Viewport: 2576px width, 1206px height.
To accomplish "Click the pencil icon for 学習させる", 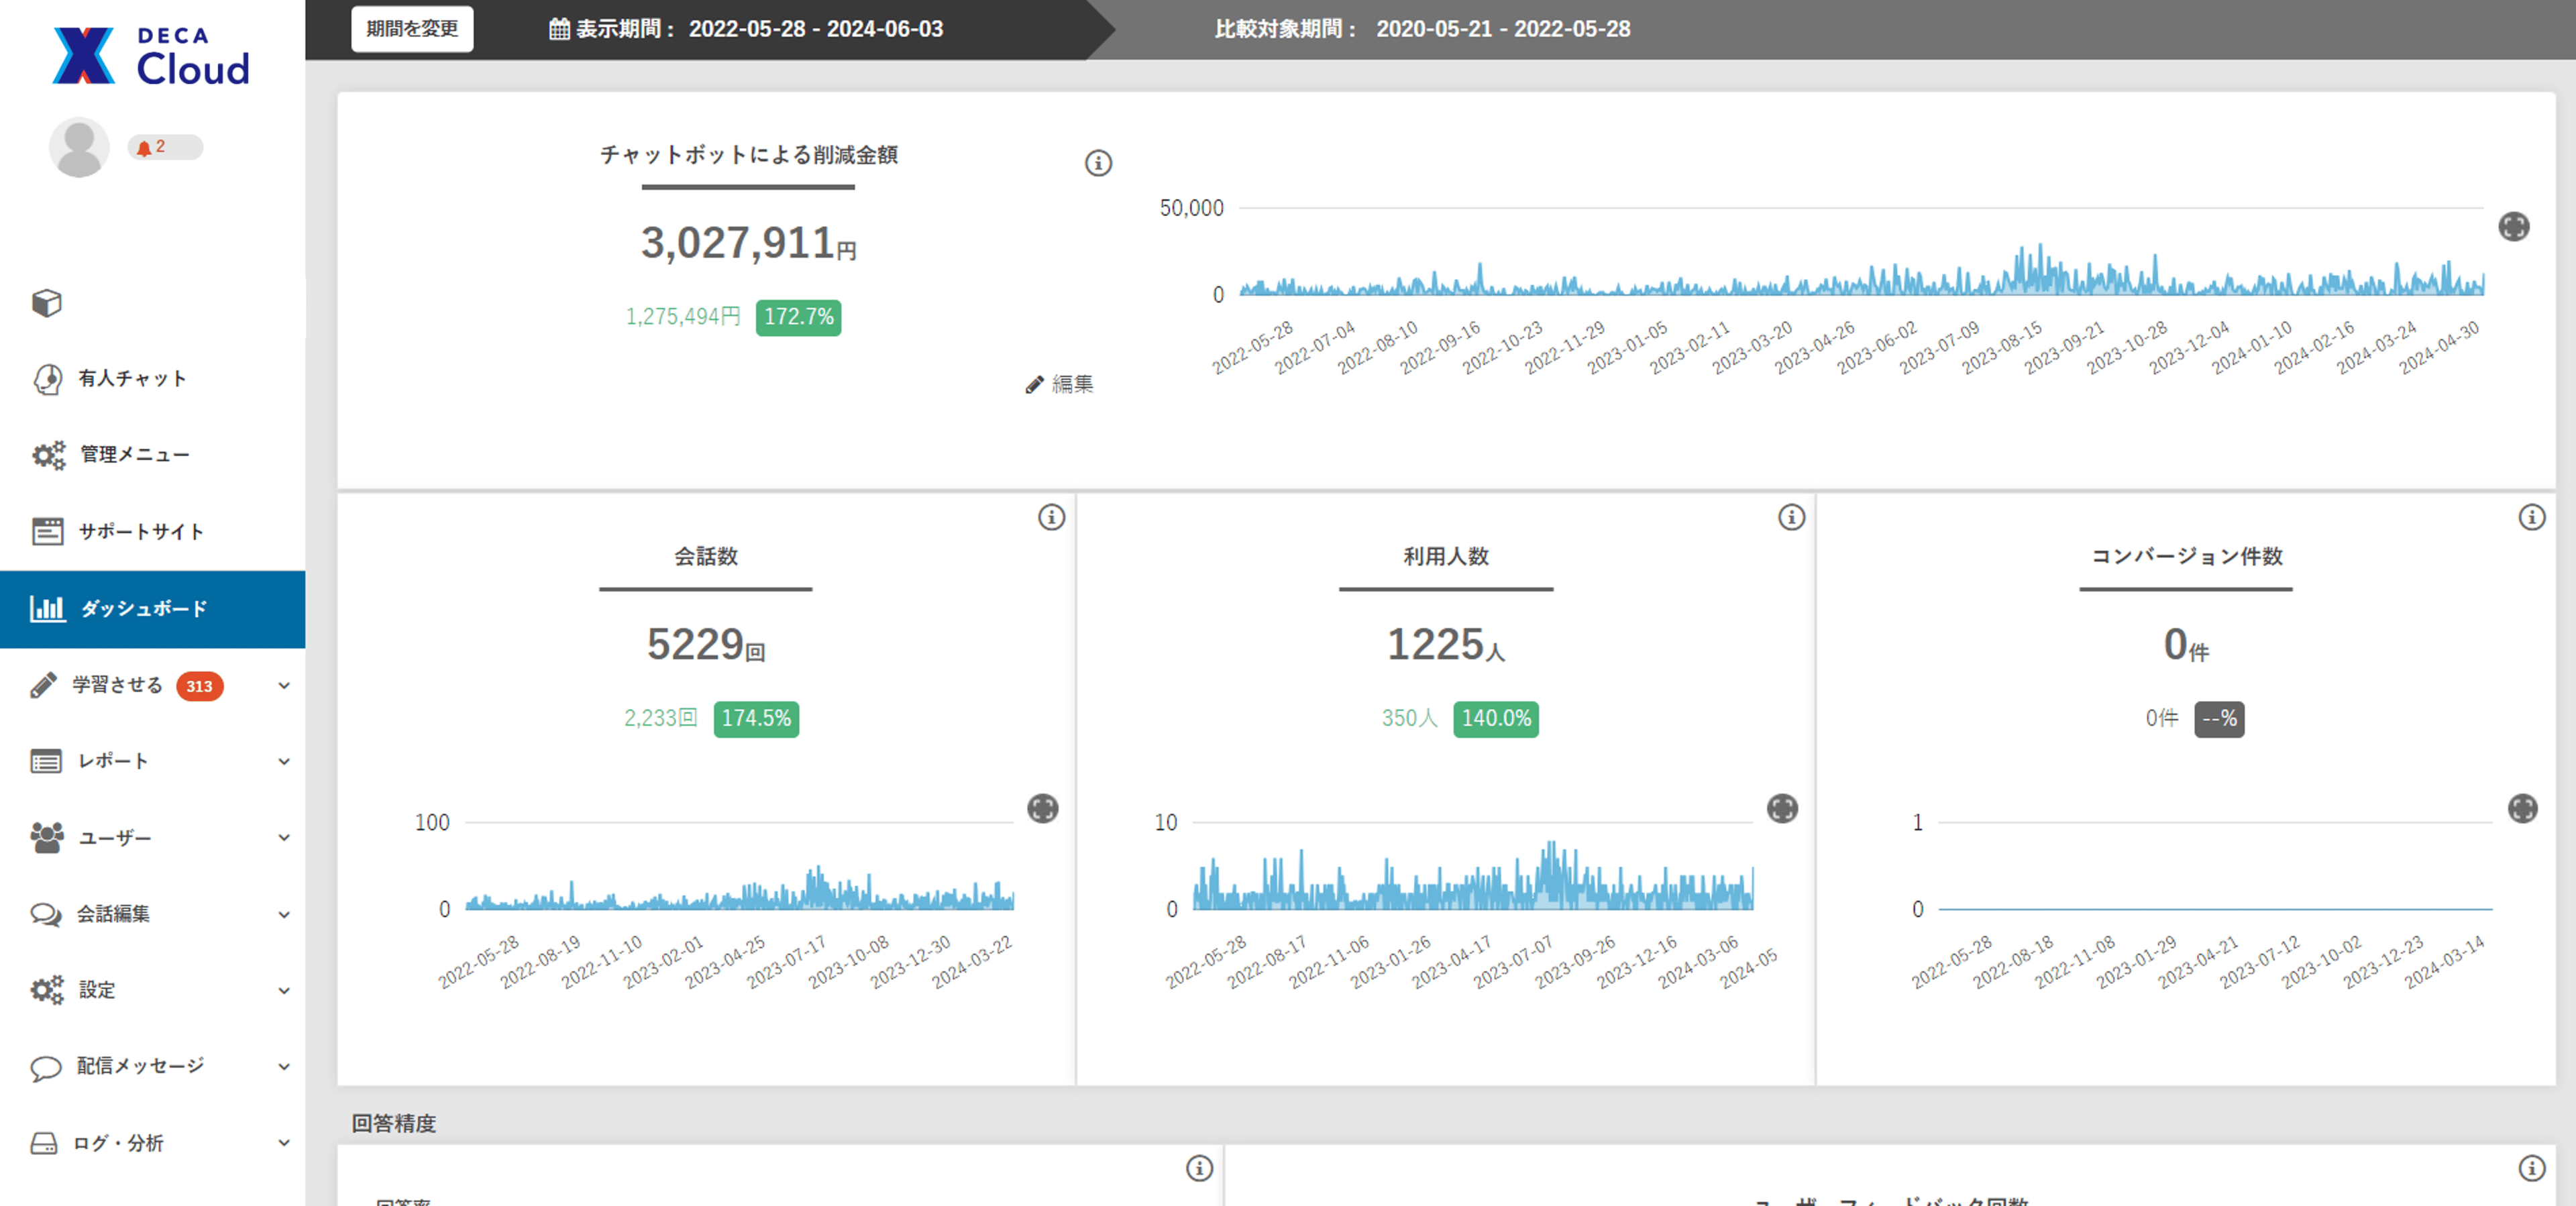I will 44,685.
